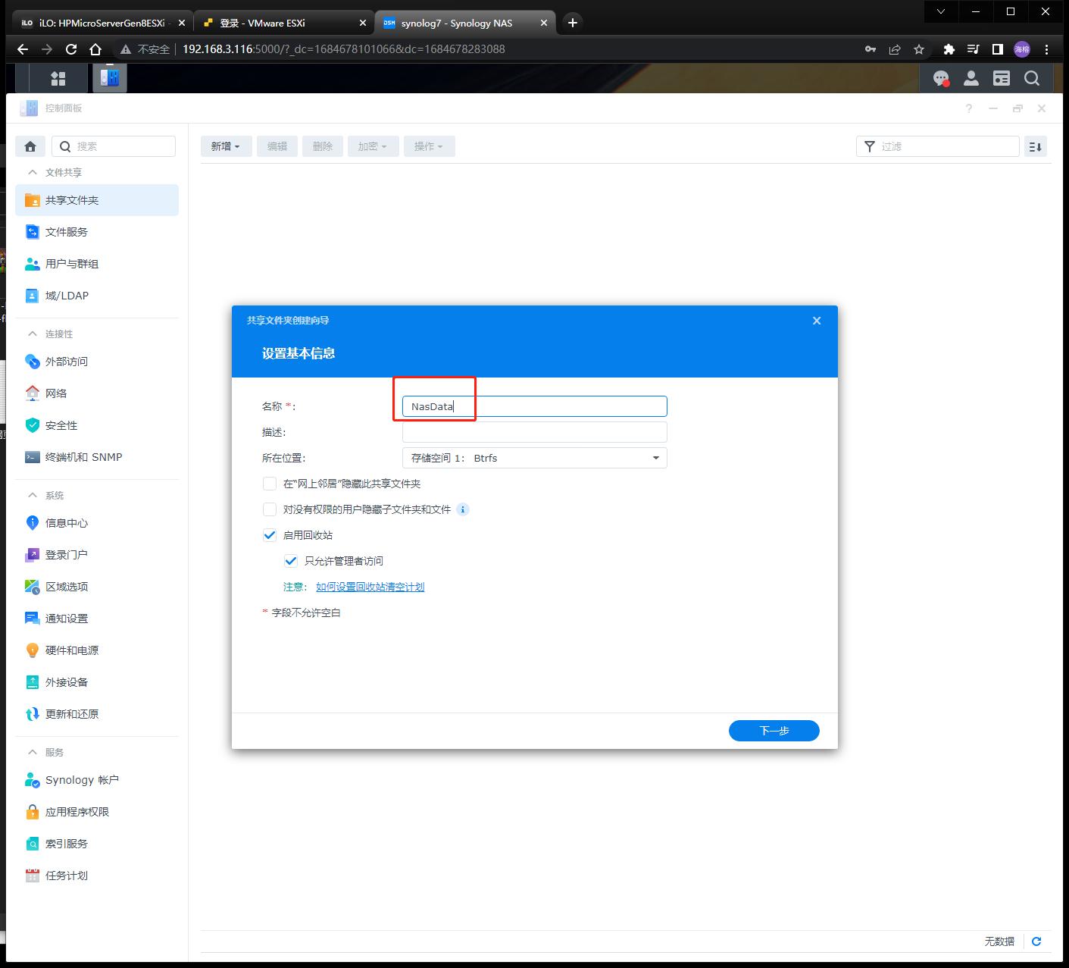
Task: Click the Control Panel taskbar icon
Action: 110,78
